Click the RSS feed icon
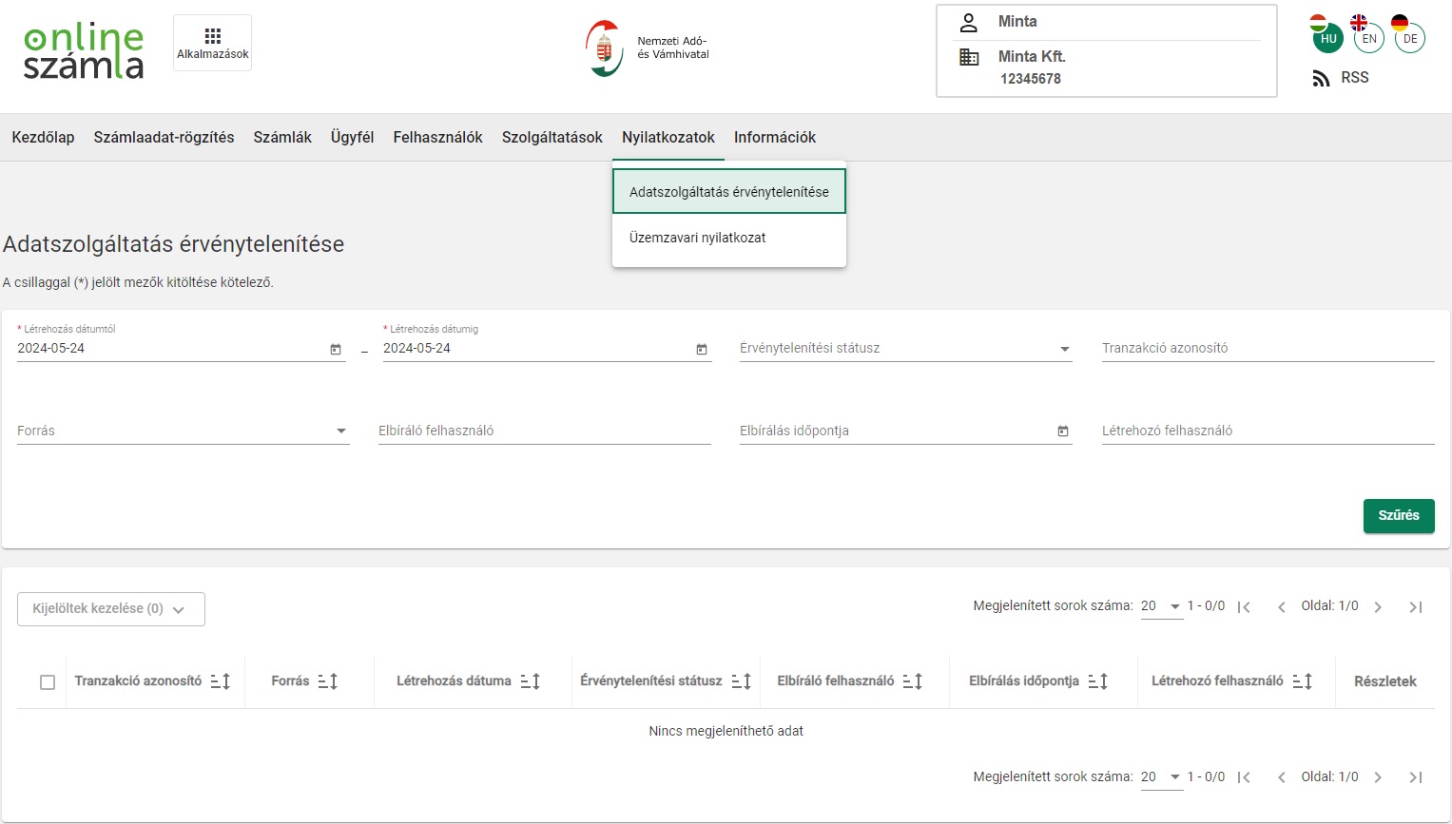 (1321, 78)
